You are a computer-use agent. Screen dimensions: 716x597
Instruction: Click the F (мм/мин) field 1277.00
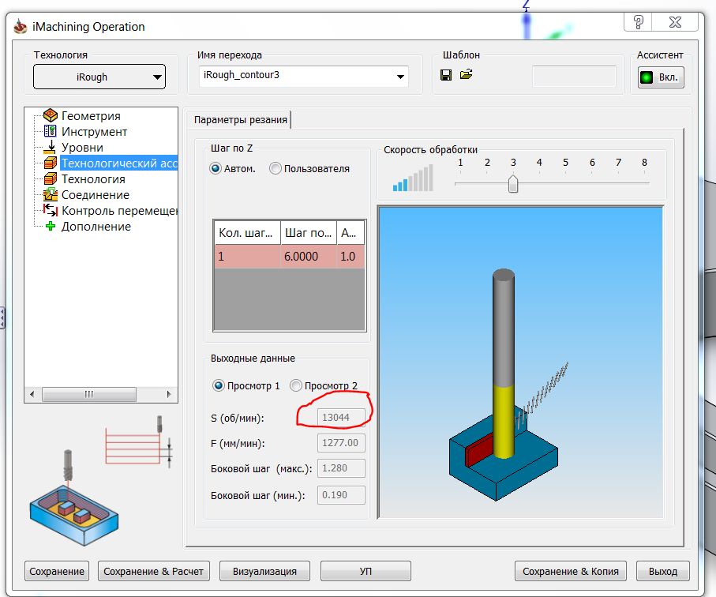pos(341,442)
